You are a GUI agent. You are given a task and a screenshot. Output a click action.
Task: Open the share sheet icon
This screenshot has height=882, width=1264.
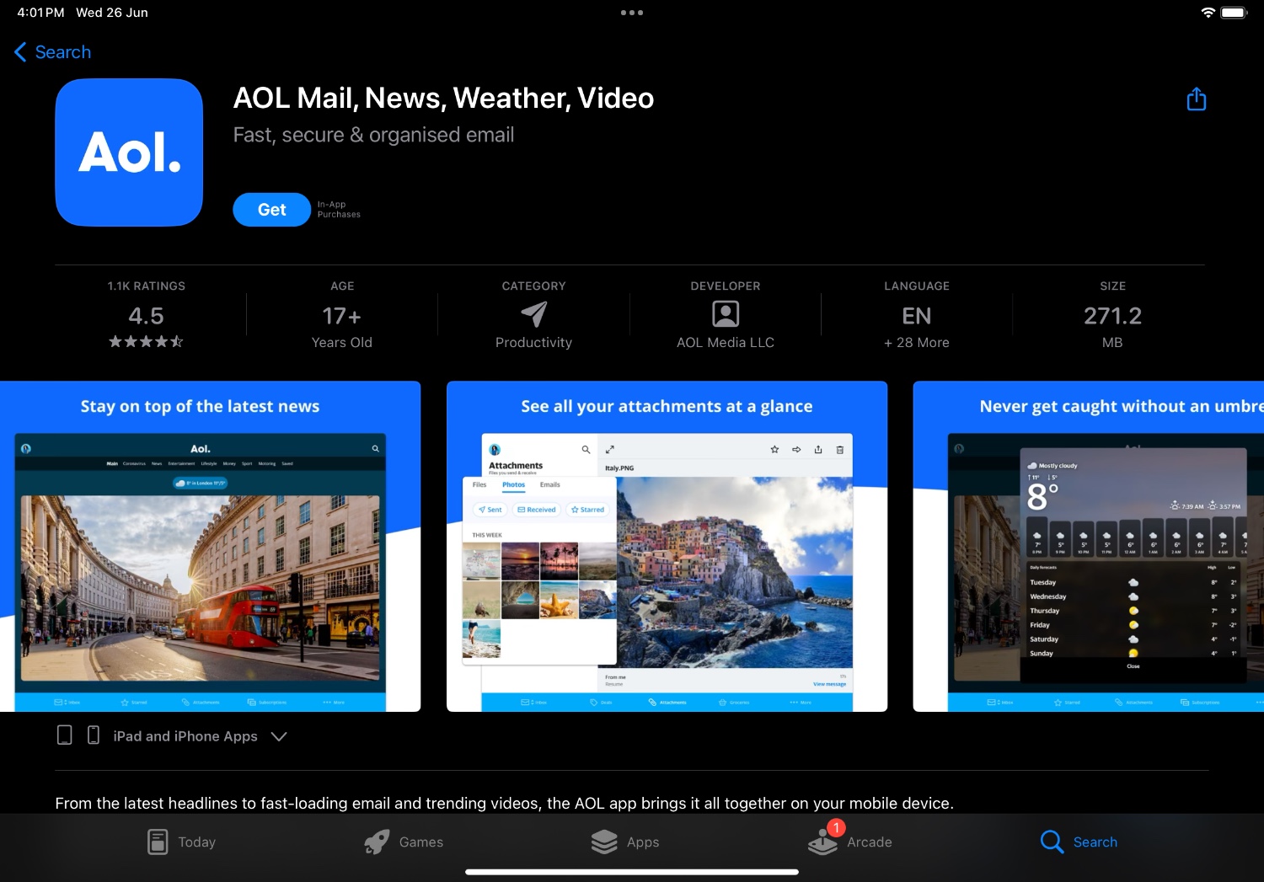[x=1197, y=99]
